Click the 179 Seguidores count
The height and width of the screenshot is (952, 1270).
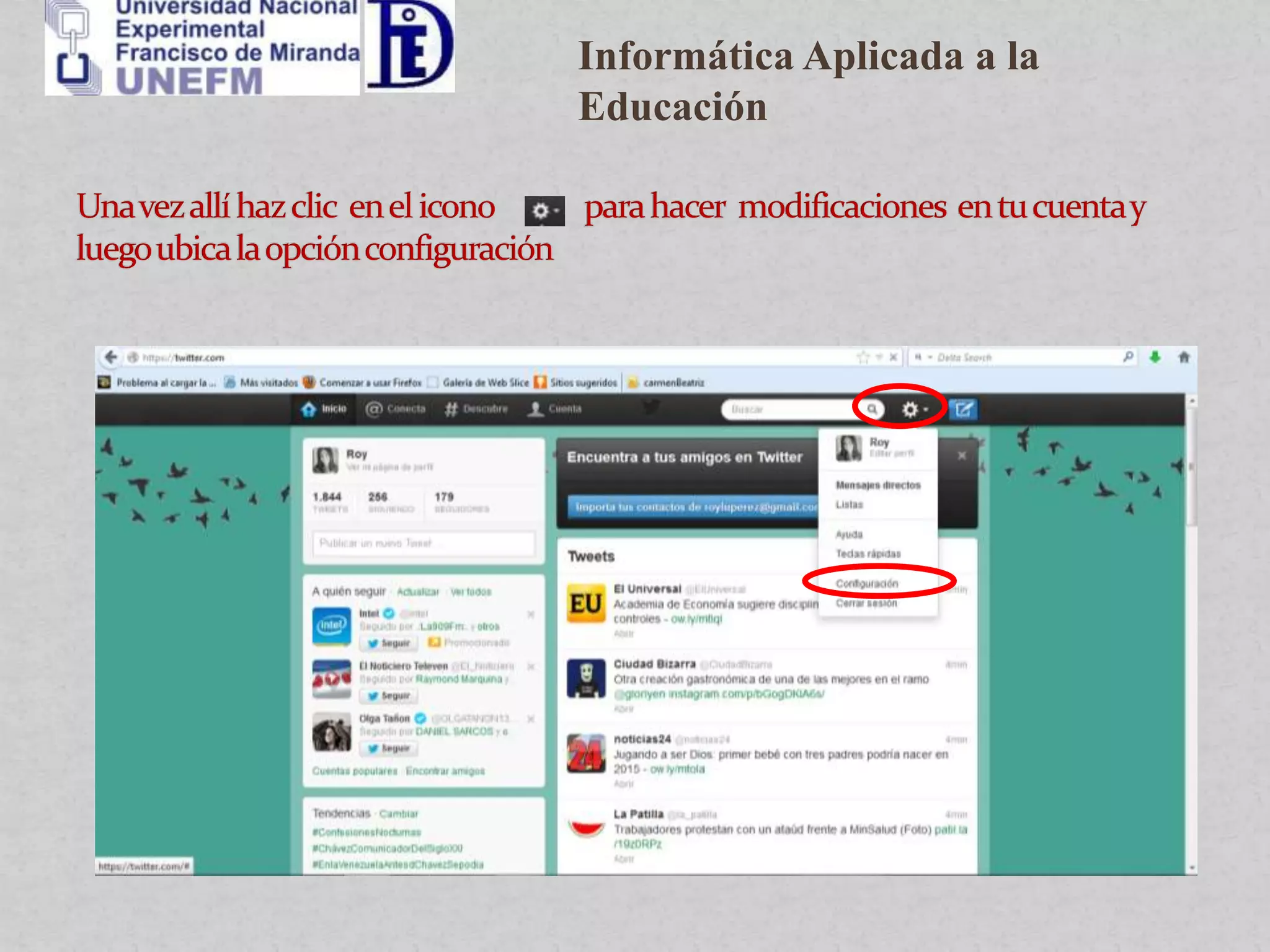coord(461,502)
